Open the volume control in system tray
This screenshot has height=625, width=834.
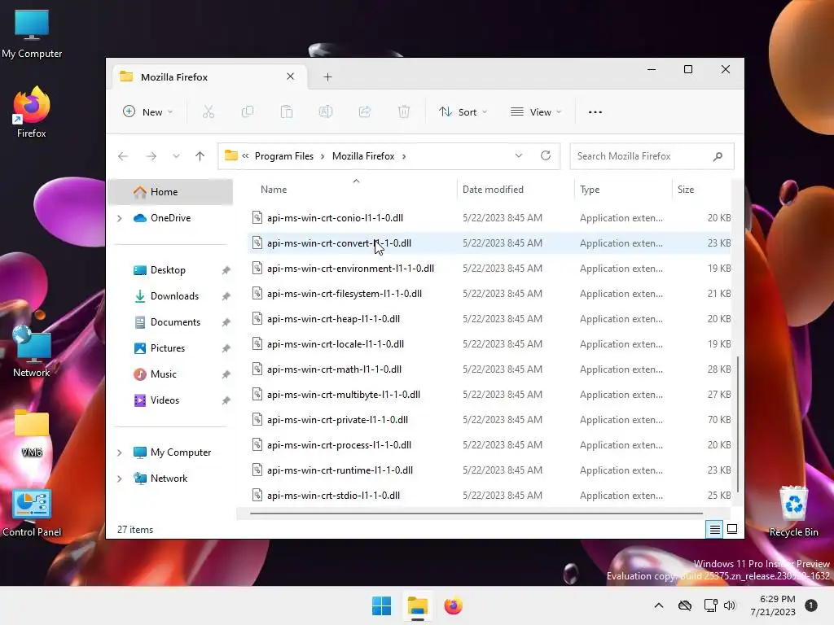(x=729, y=605)
